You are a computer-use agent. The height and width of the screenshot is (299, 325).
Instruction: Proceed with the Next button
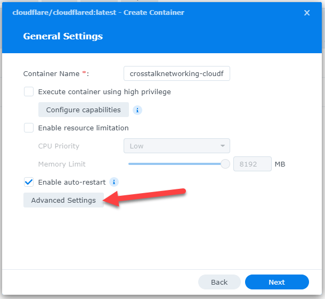tap(277, 282)
